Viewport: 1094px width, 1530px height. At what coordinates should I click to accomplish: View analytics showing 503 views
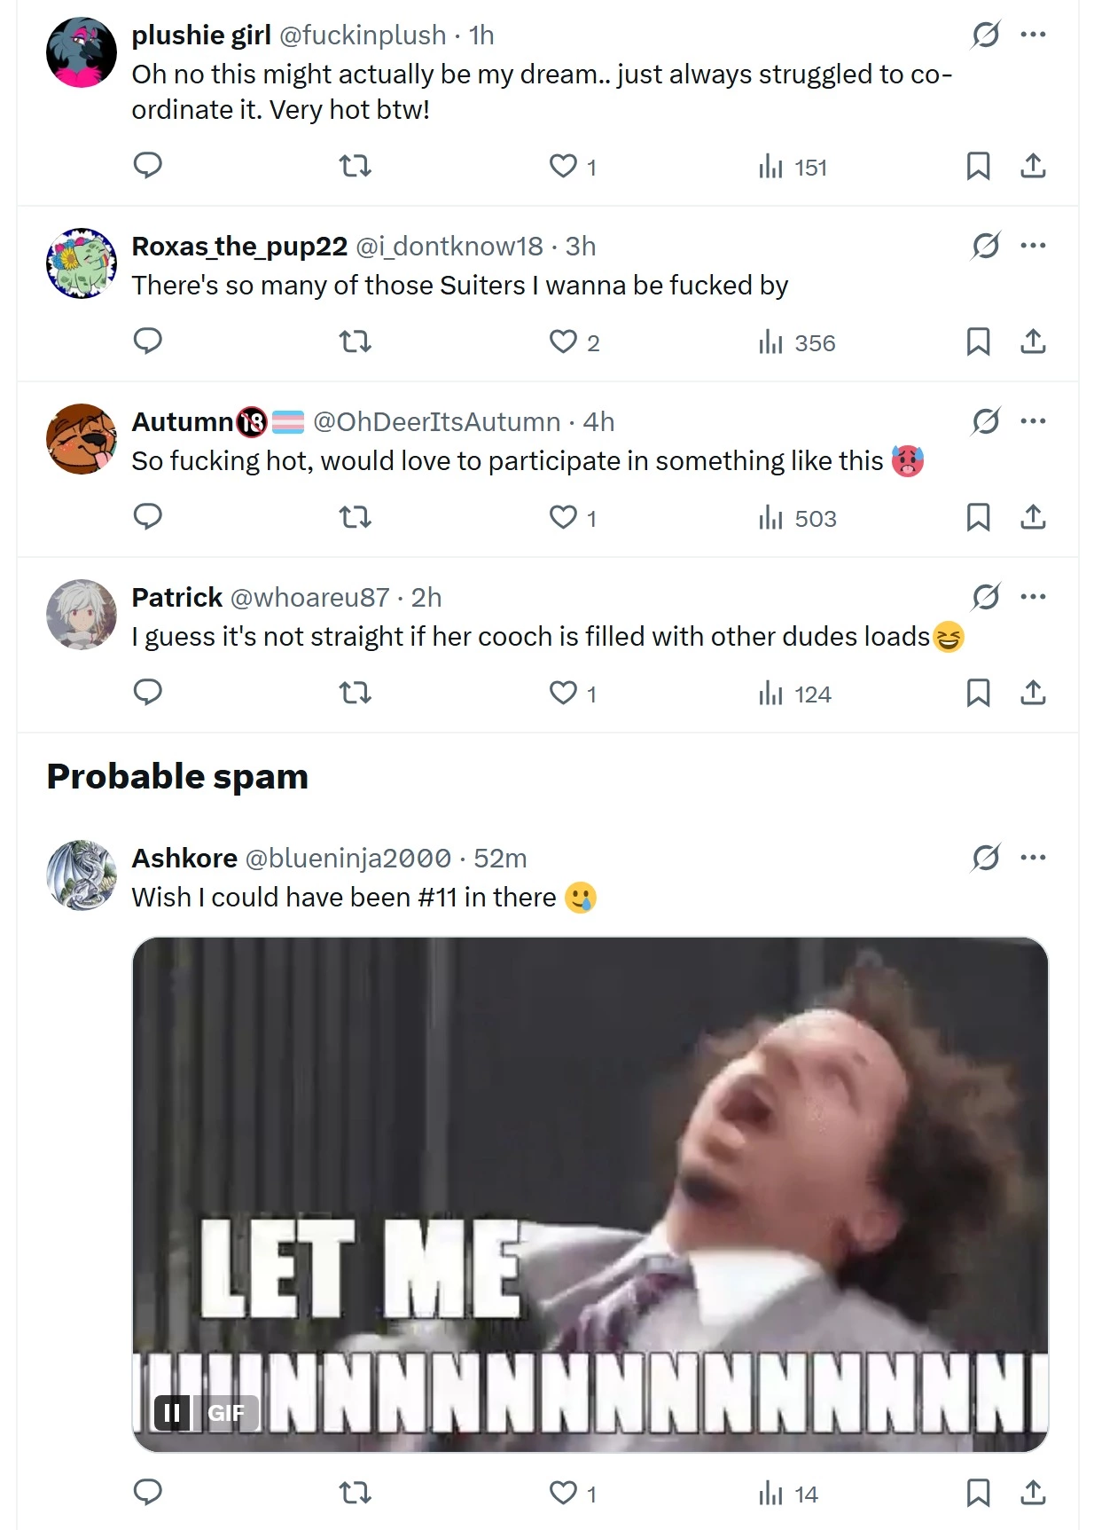pyautogui.click(x=797, y=518)
